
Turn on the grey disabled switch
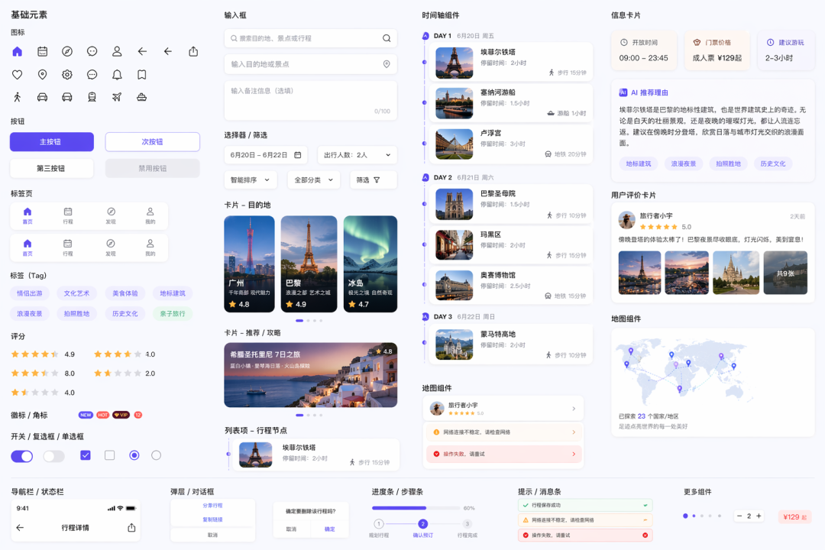click(x=53, y=456)
